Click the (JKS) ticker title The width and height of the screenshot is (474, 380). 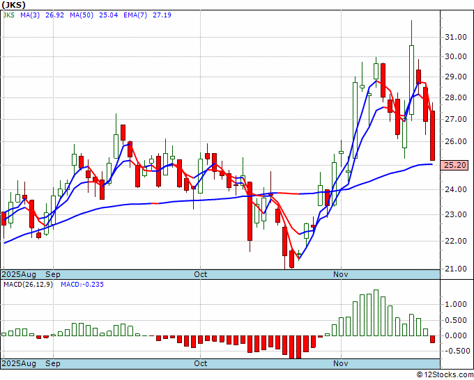click(13, 5)
